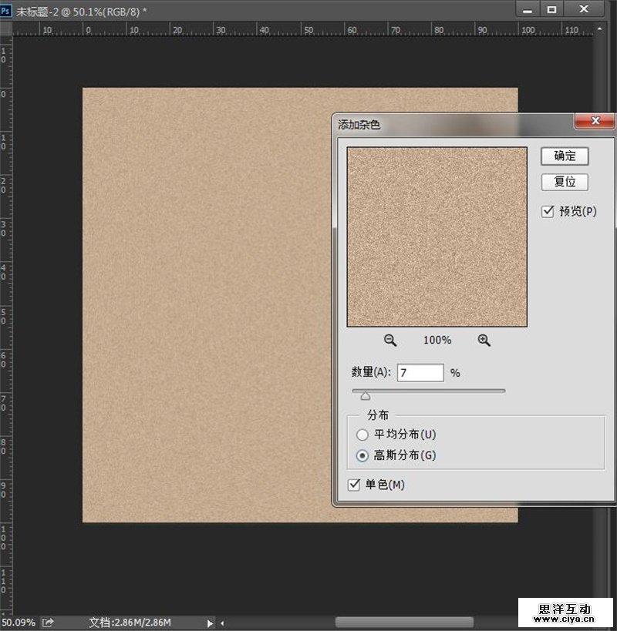Click the noise amount slider handle
This screenshot has width=617, height=631.
[366, 395]
